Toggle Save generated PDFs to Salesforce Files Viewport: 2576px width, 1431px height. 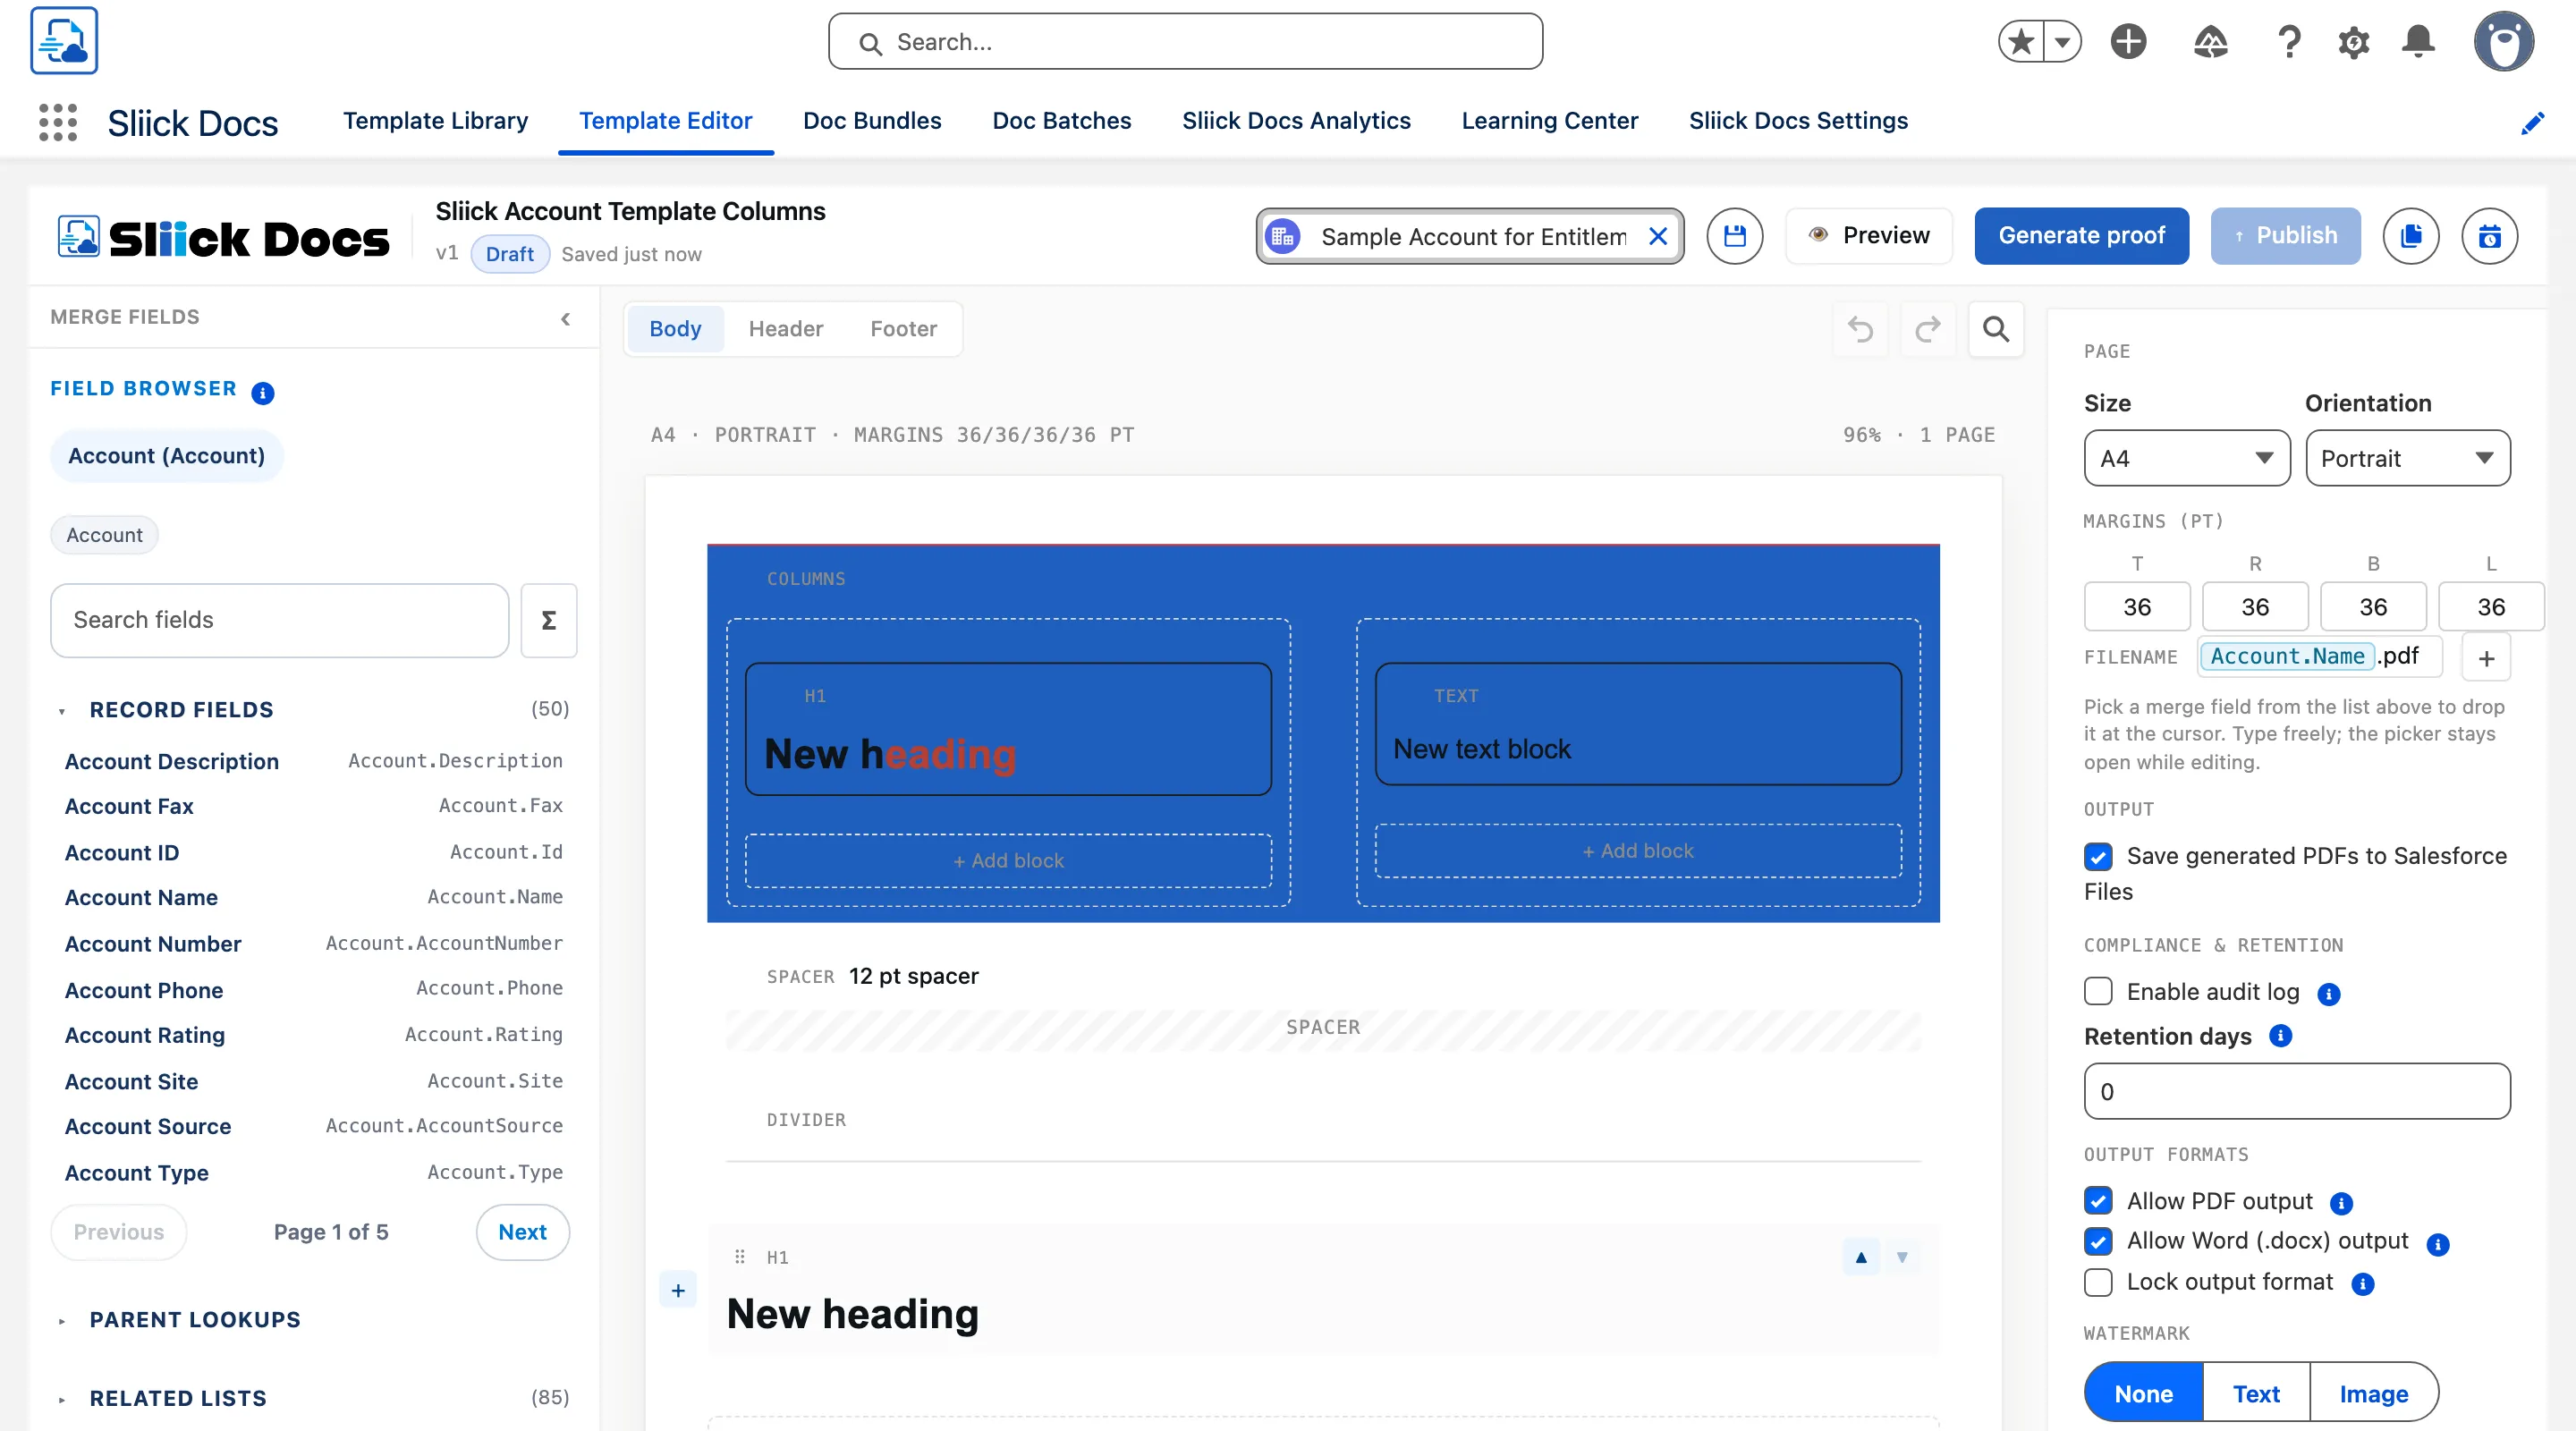point(2098,856)
